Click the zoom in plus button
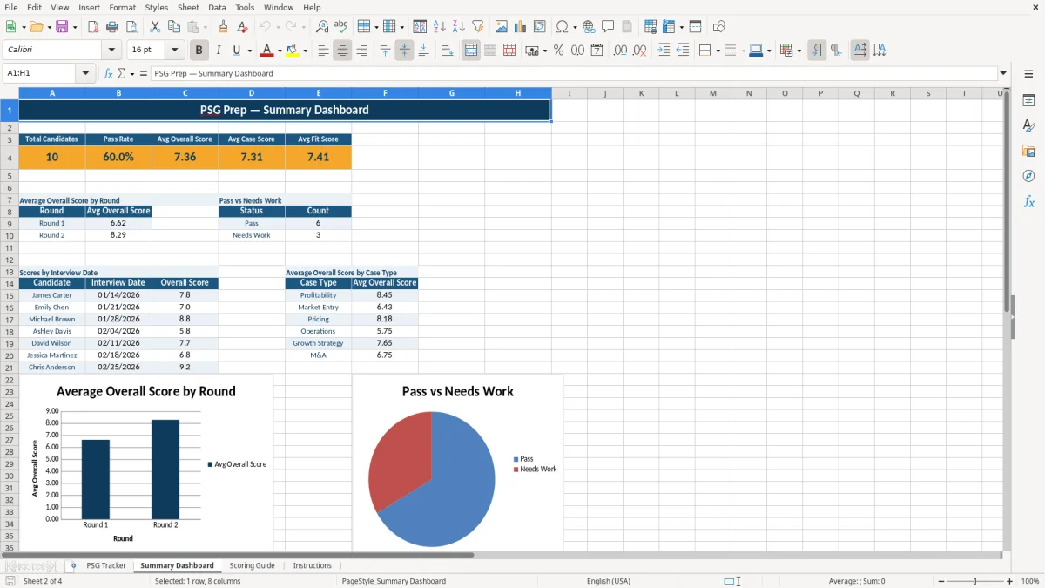The height and width of the screenshot is (588, 1045). pos(1009,581)
